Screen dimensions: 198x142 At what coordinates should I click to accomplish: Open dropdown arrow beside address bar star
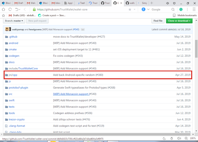click(135, 10)
